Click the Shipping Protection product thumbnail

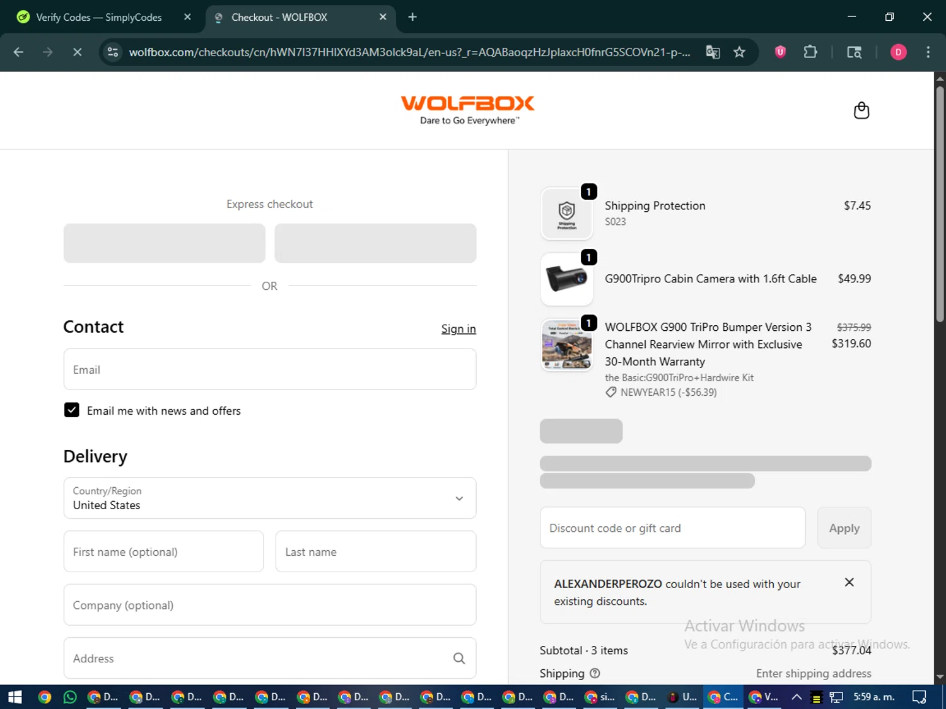click(567, 214)
